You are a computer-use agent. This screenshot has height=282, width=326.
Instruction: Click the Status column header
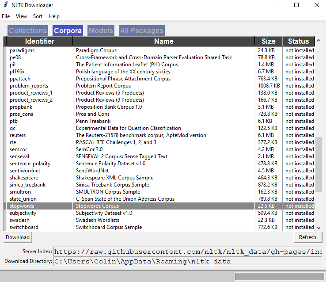point(298,41)
